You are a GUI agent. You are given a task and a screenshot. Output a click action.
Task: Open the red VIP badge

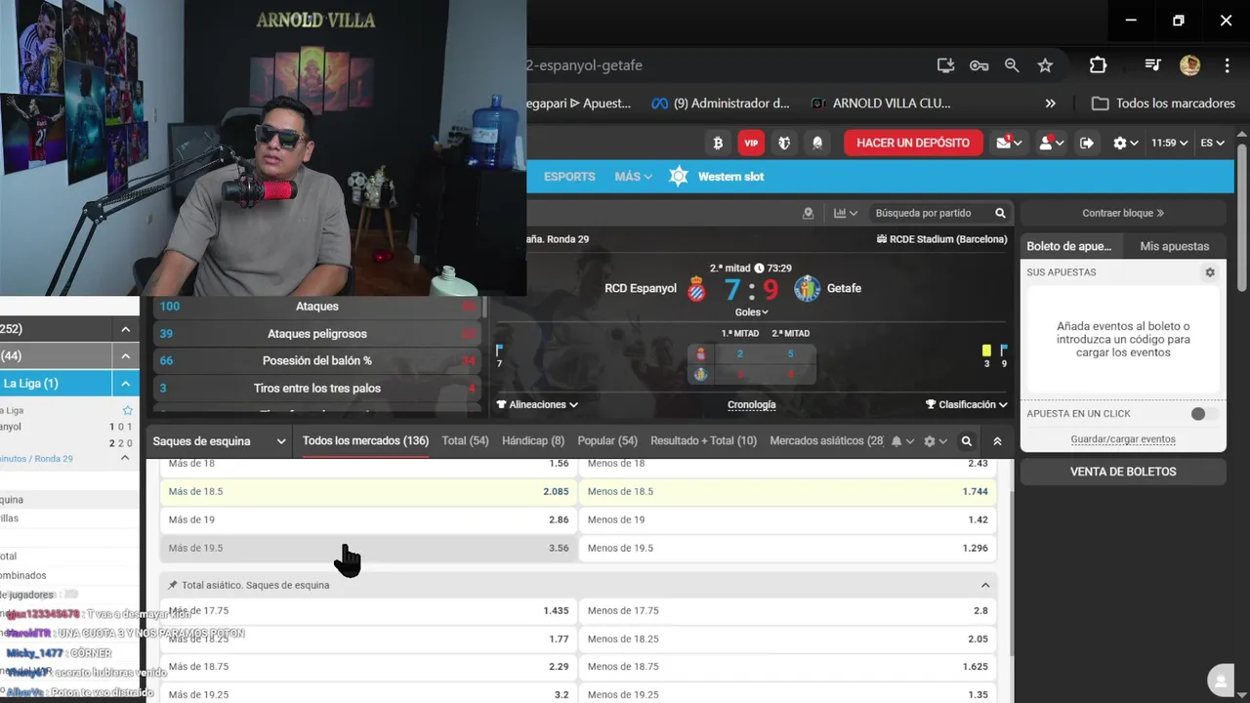coord(751,143)
